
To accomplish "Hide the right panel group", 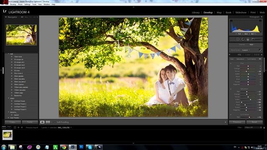I will (266, 70).
